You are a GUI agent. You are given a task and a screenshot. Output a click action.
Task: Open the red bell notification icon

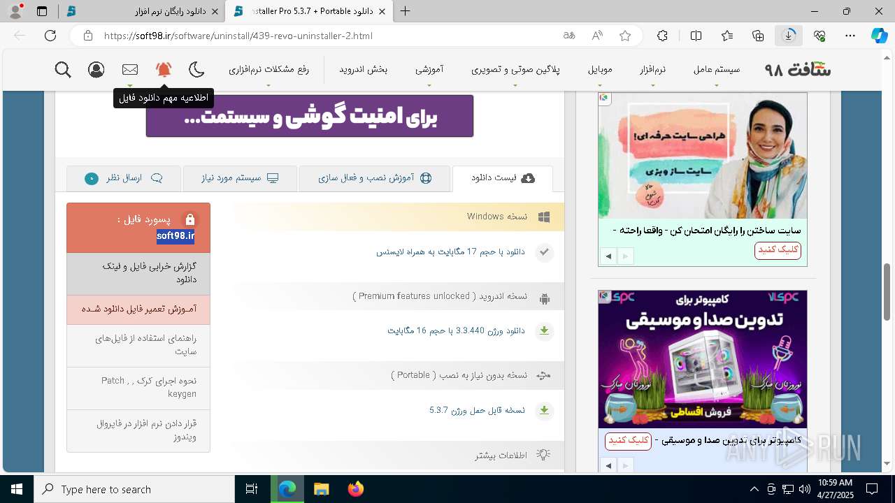point(164,69)
